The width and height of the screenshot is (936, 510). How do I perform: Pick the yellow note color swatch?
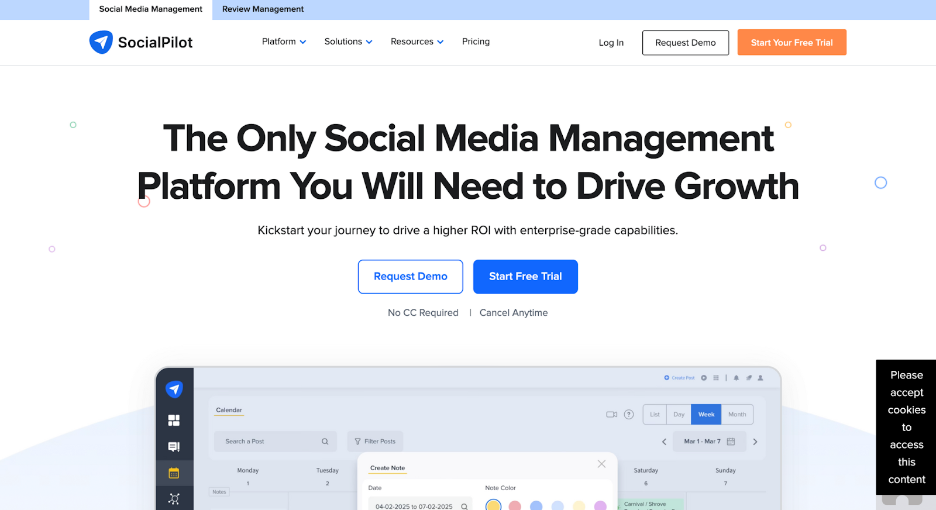pos(494,506)
